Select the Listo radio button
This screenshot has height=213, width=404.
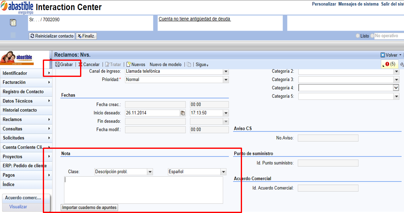click(358, 36)
